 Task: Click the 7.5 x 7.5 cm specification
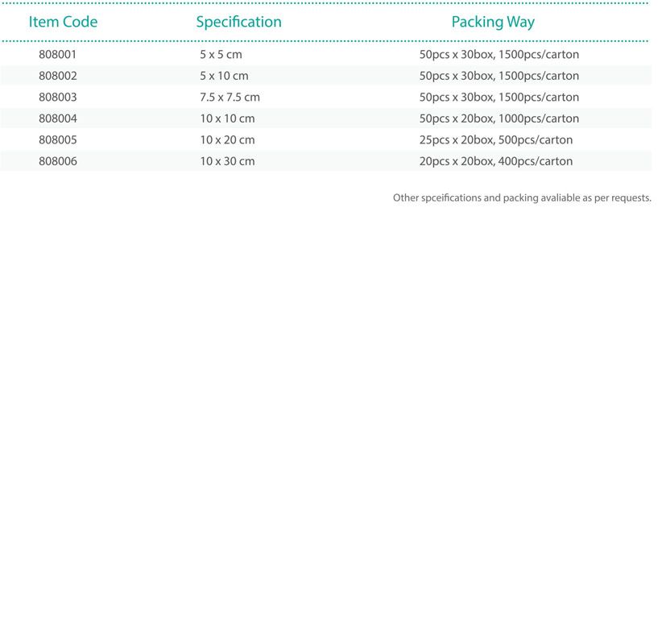pyautogui.click(x=230, y=97)
